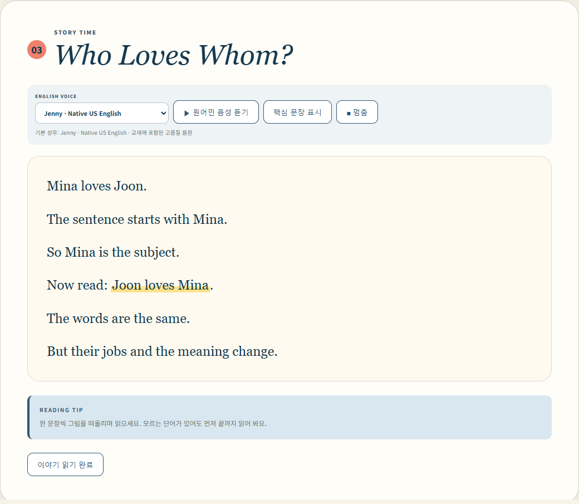Stop audio with the 멈춤 button

pos(357,112)
